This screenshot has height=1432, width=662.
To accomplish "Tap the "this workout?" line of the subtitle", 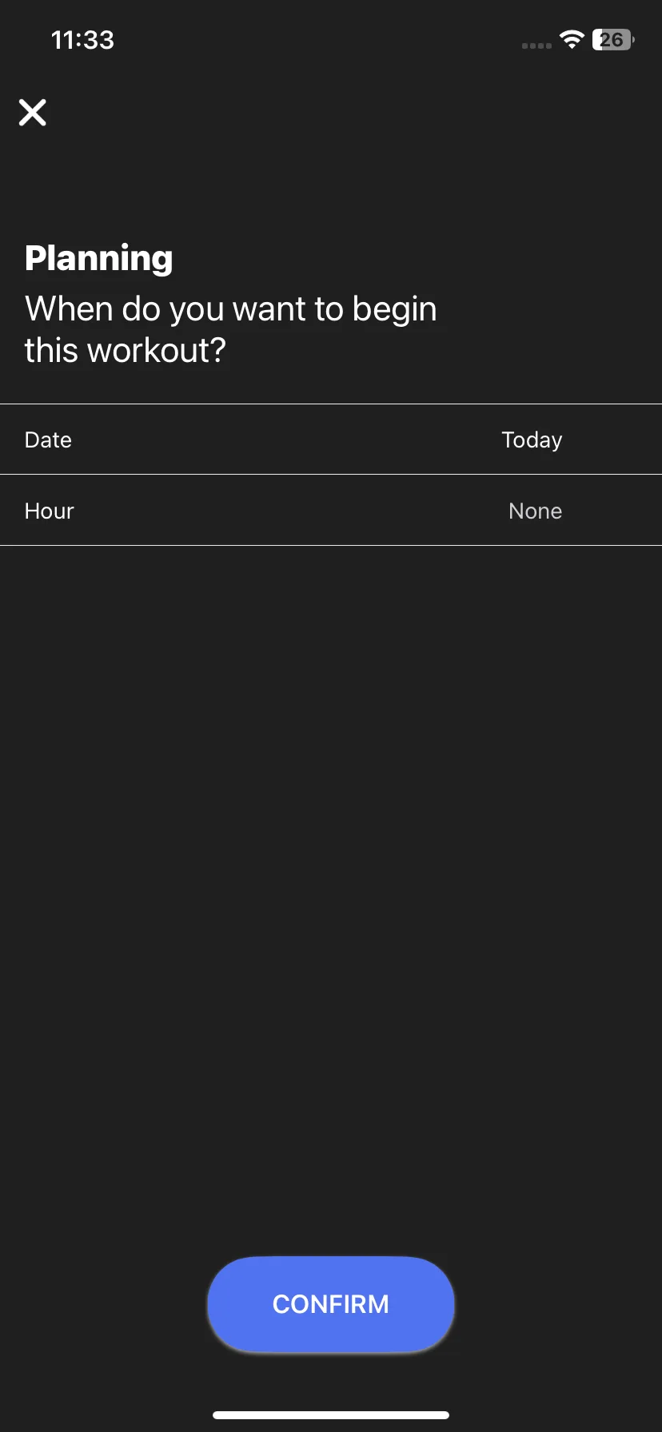I will coord(126,350).
